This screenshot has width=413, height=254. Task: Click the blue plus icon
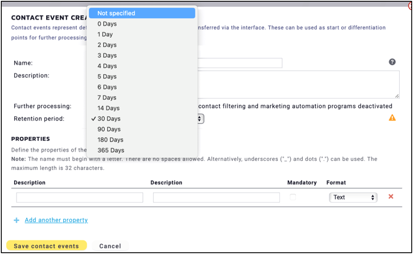tap(16, 220)
